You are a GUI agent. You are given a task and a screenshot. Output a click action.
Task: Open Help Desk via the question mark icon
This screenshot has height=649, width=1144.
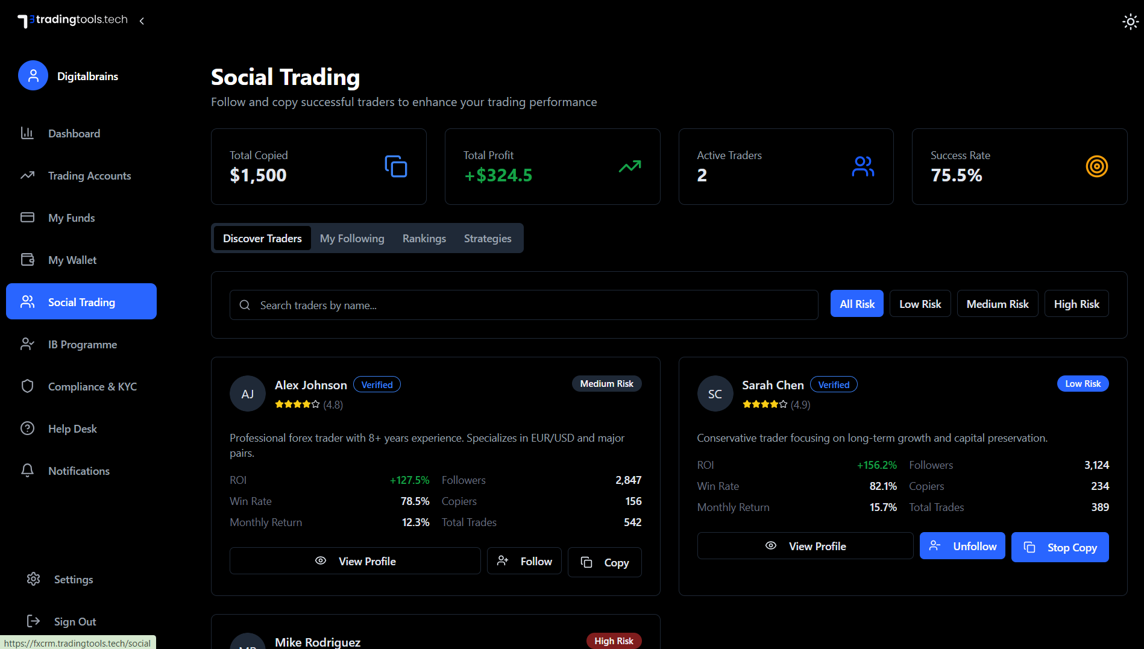click(x=28, y=428)
